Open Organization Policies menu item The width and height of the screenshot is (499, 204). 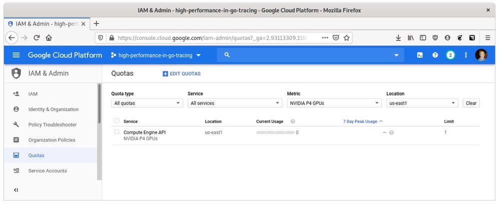tap(51, 140)
